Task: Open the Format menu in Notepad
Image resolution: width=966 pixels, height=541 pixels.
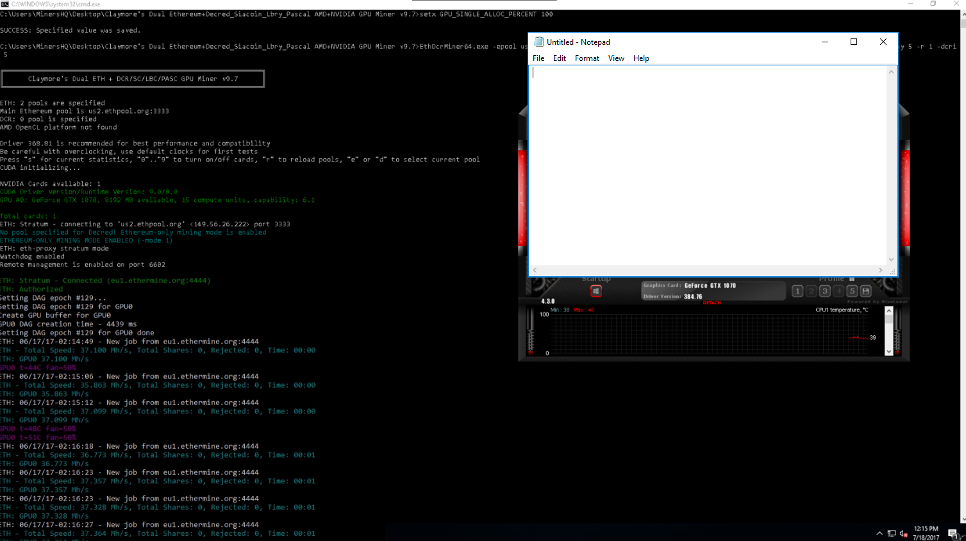Action: (587, 58)
